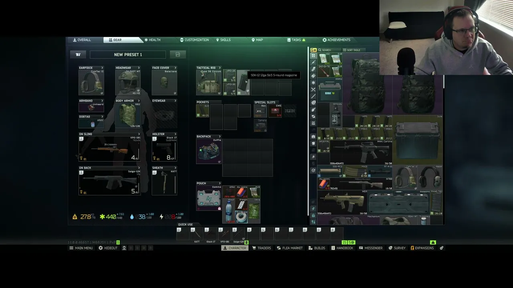The width and height of the screenshot is (513, 288).
Task: Open the Achievements tab
Action: [337, 40]
